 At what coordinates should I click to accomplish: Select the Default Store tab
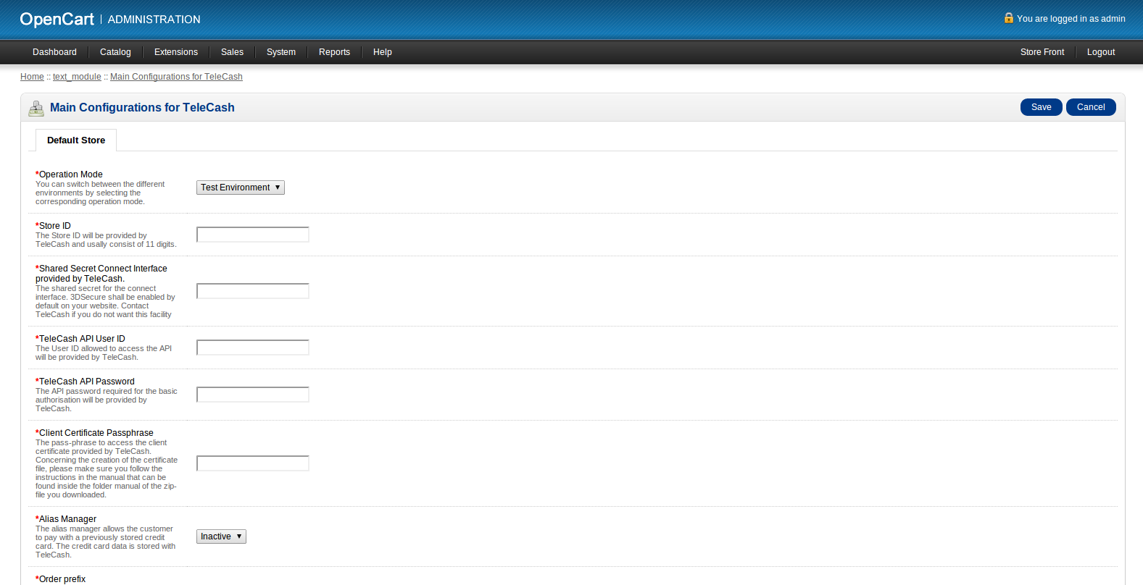point(76,140)
